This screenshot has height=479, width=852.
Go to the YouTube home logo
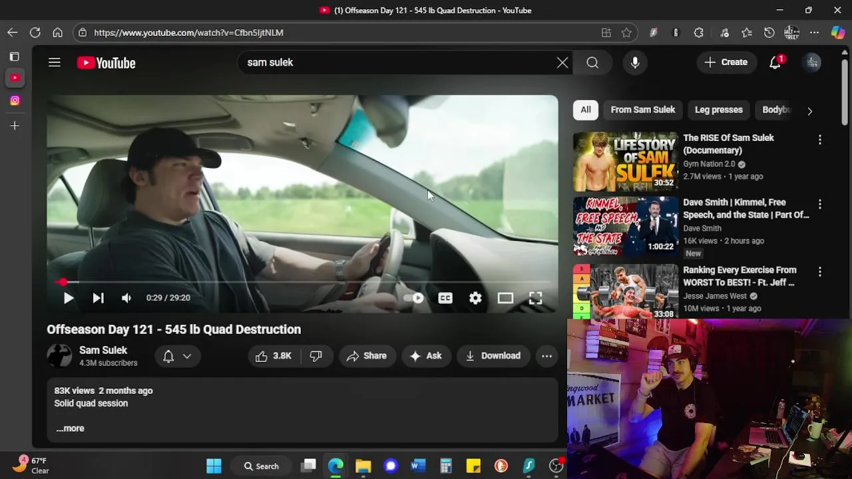click(x=106, y=63)
